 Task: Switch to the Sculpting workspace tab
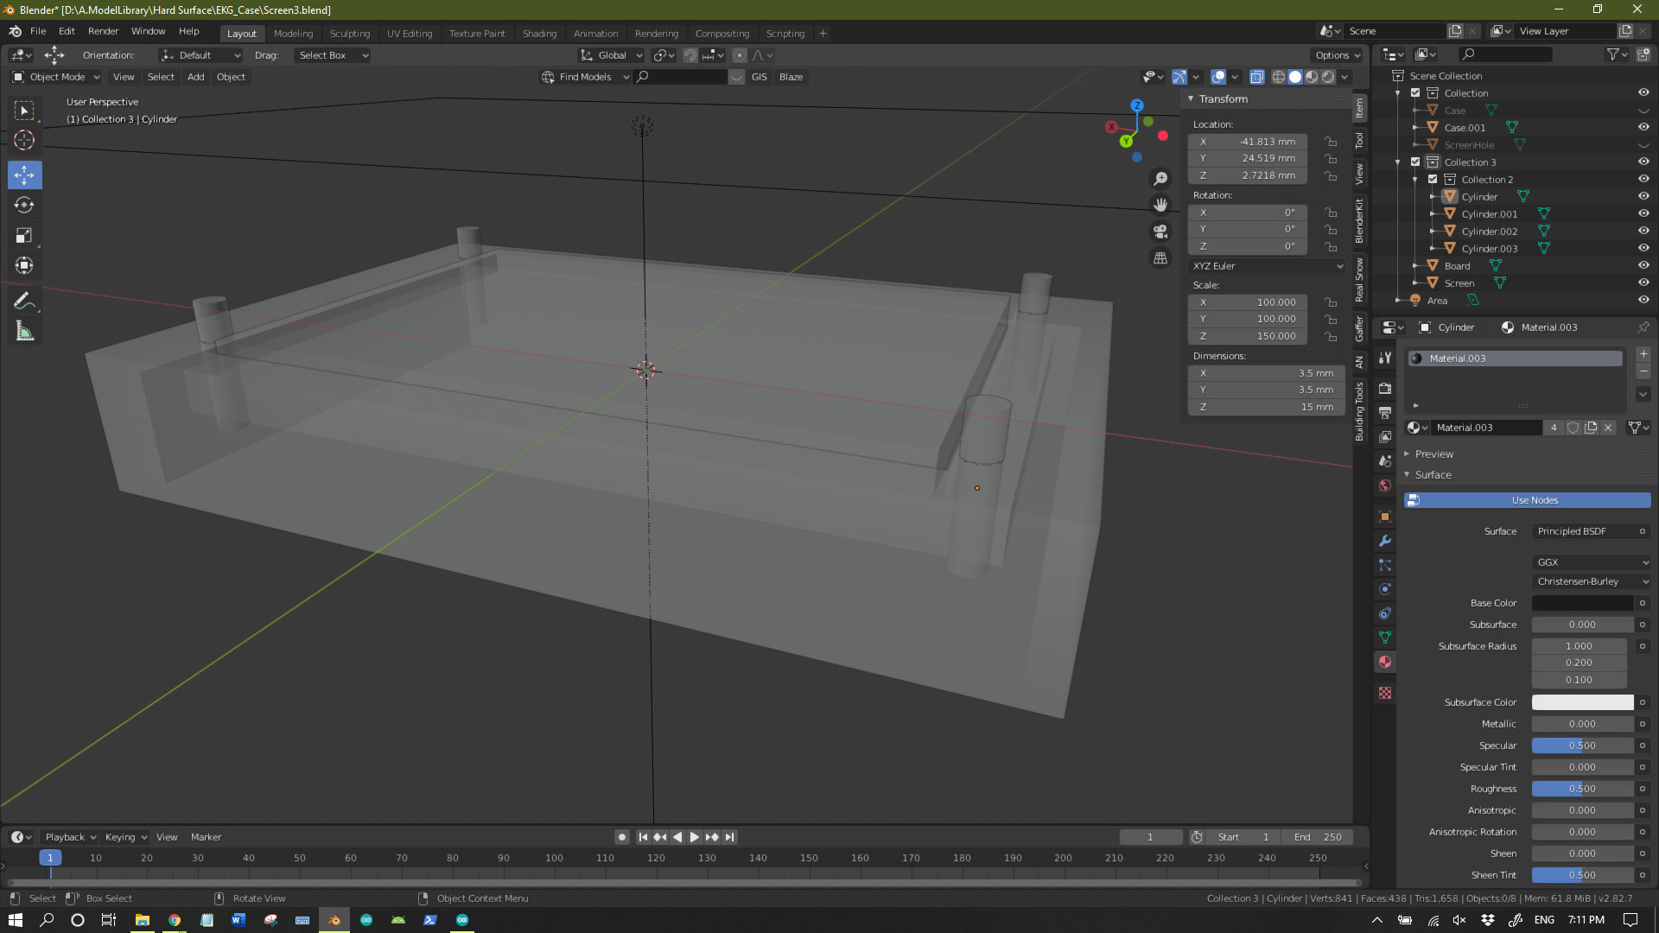[349, 34]
